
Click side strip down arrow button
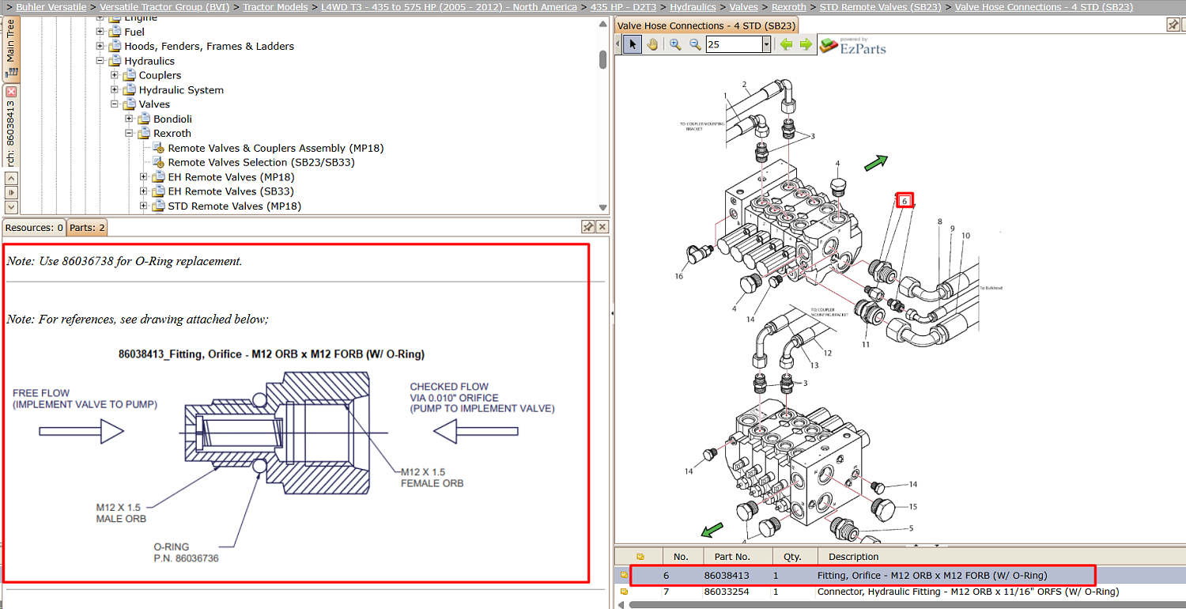tap(11, 206)
